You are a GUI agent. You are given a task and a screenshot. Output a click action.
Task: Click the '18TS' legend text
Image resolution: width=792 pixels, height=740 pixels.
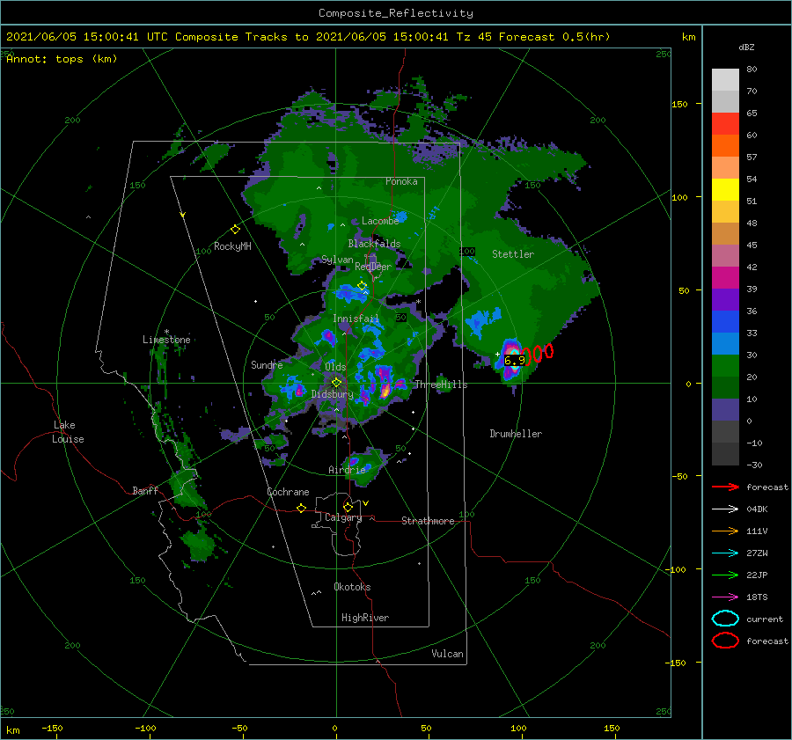coord(757,597)
